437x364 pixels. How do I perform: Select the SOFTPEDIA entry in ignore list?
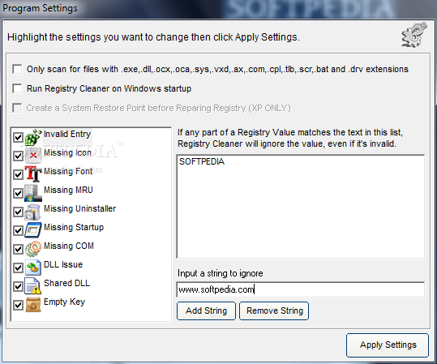coord(202,161)
